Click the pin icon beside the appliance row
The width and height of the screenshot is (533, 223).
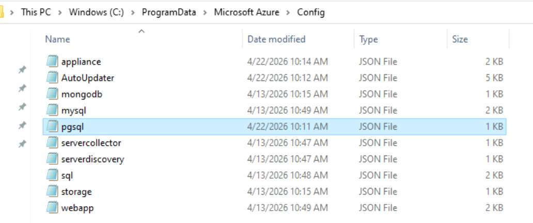[22, 70]
